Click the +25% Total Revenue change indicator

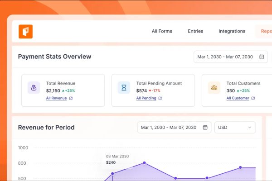(x=68, y=91)
